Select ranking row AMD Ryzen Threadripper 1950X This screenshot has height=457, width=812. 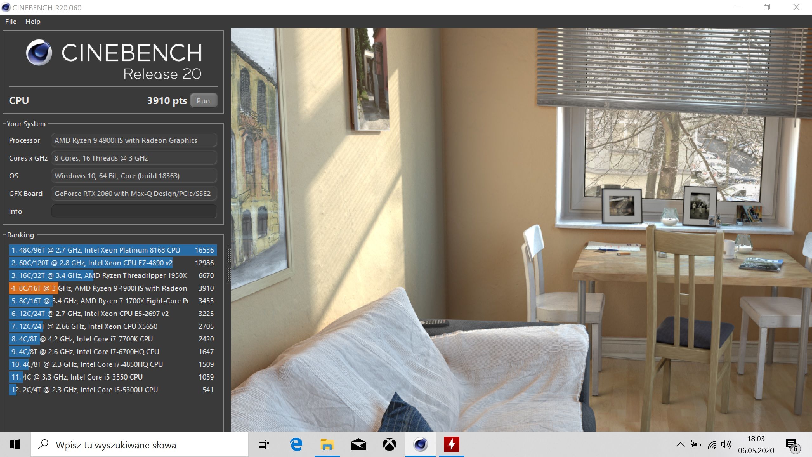click(x=113, y=275)
